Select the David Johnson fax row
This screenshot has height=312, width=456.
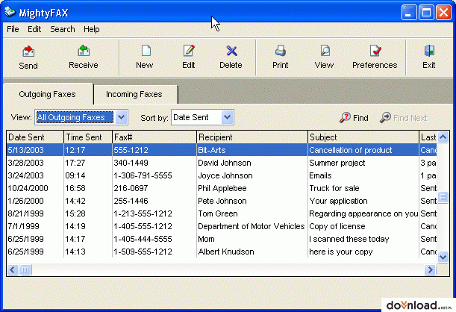click(x=222, y=163)
